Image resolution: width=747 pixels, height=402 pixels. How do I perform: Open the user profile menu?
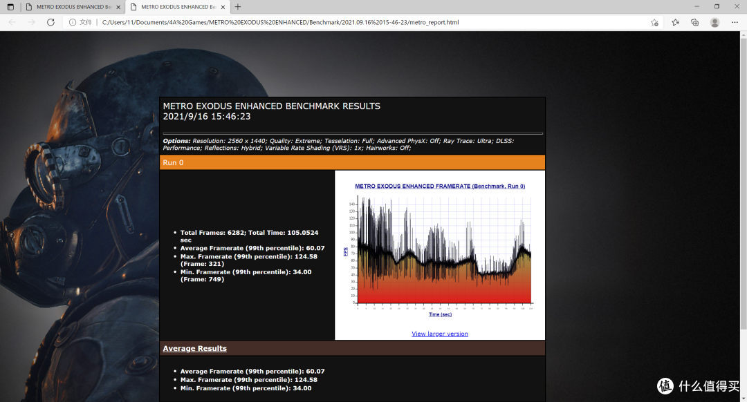[714, 22]
